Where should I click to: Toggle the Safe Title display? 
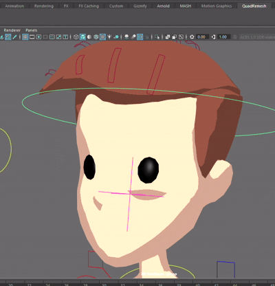click(x=65, y=37)
